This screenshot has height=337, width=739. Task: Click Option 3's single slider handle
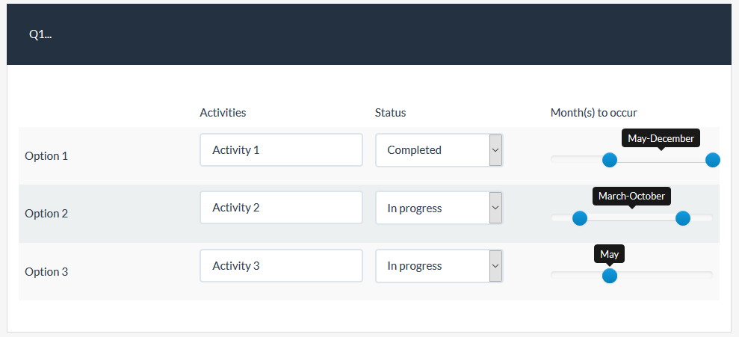[x=610, y=276]
